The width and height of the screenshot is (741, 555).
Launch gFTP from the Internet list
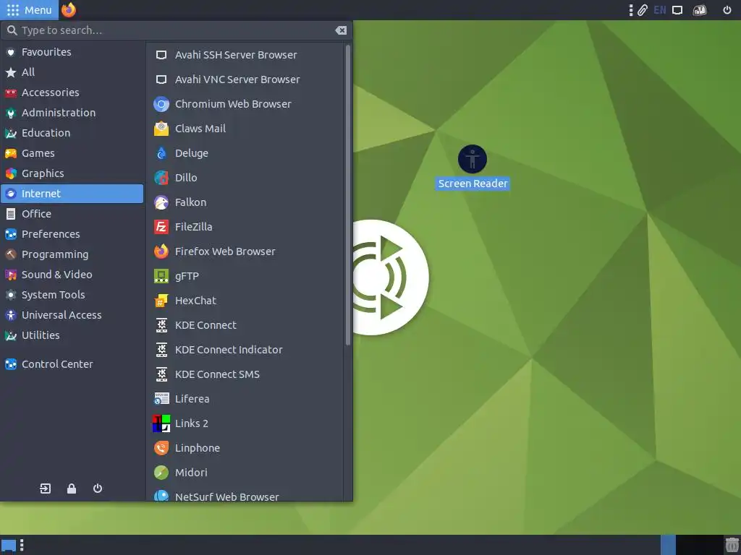(245, 275)
